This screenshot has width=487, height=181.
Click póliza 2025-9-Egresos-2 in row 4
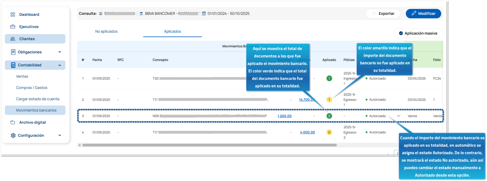click(350, 132)
